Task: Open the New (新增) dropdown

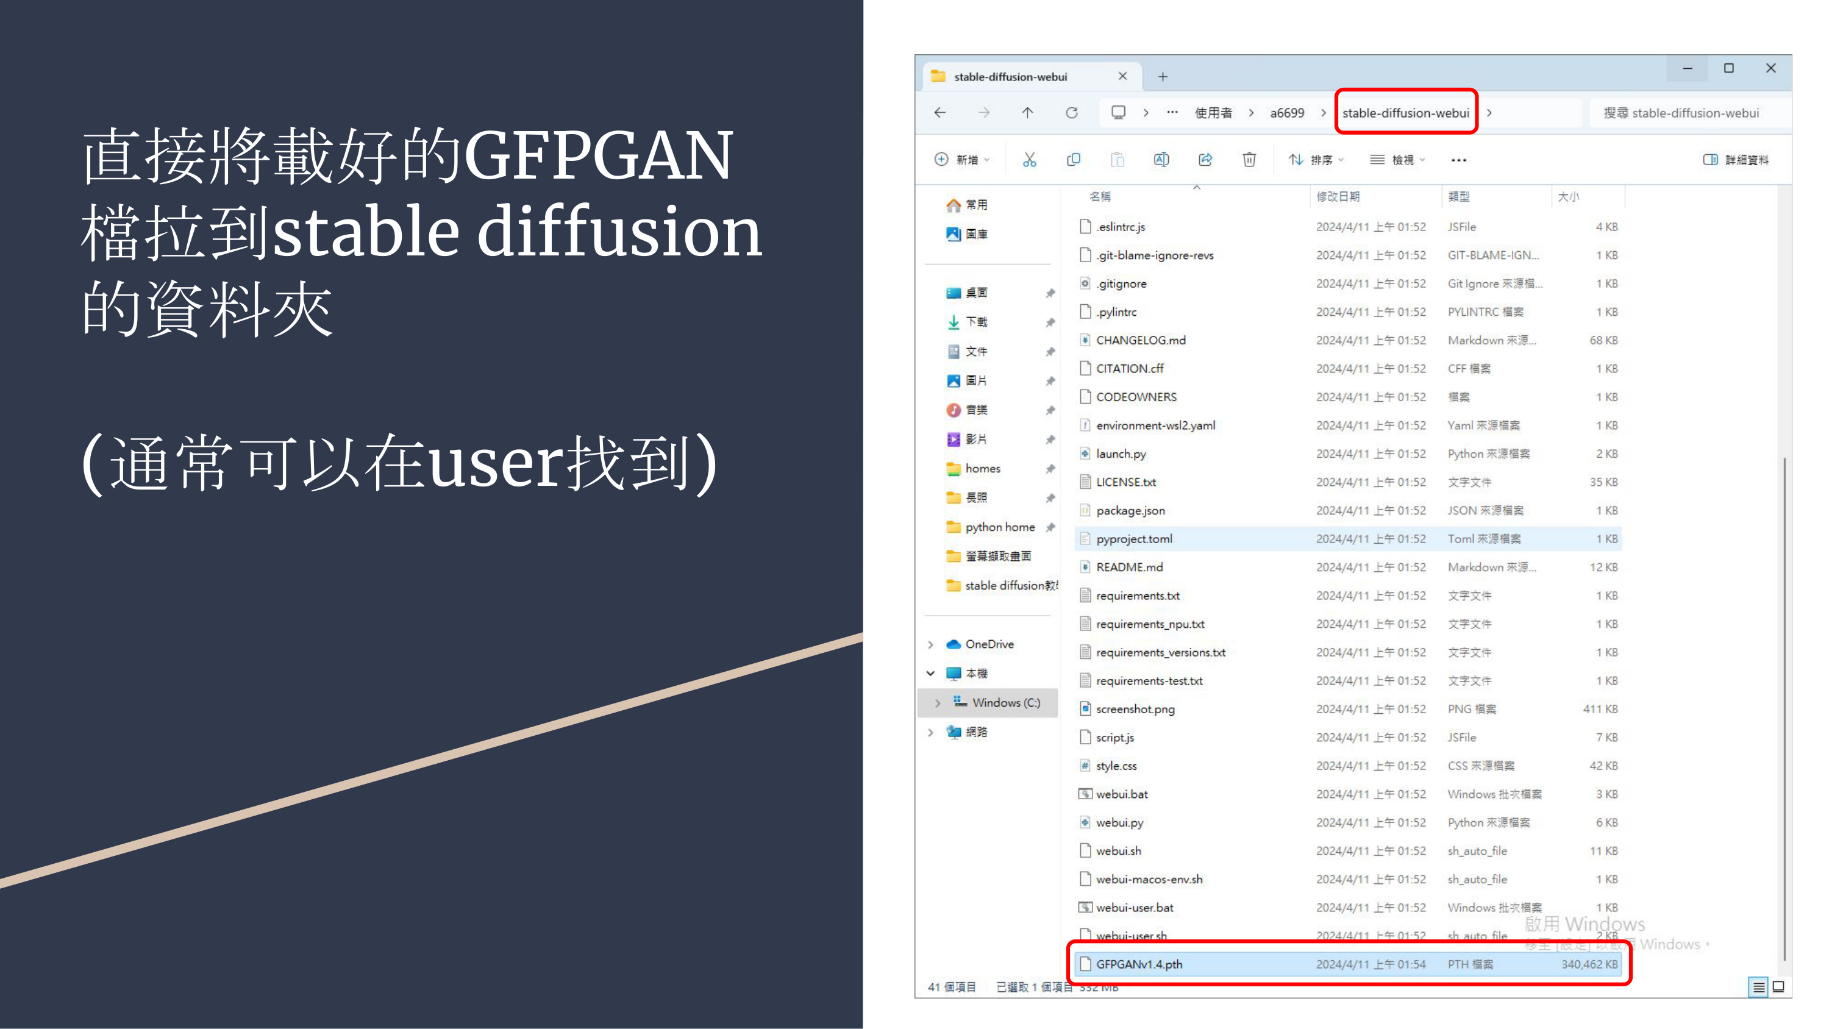Action: tap(962, 160)
